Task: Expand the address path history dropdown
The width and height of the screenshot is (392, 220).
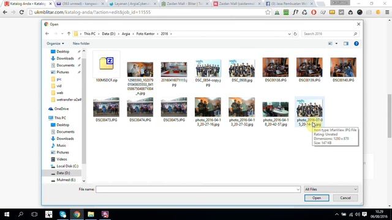Action: pos(289,34)
